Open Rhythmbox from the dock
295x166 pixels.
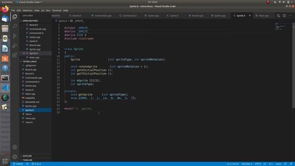(5, 38)
